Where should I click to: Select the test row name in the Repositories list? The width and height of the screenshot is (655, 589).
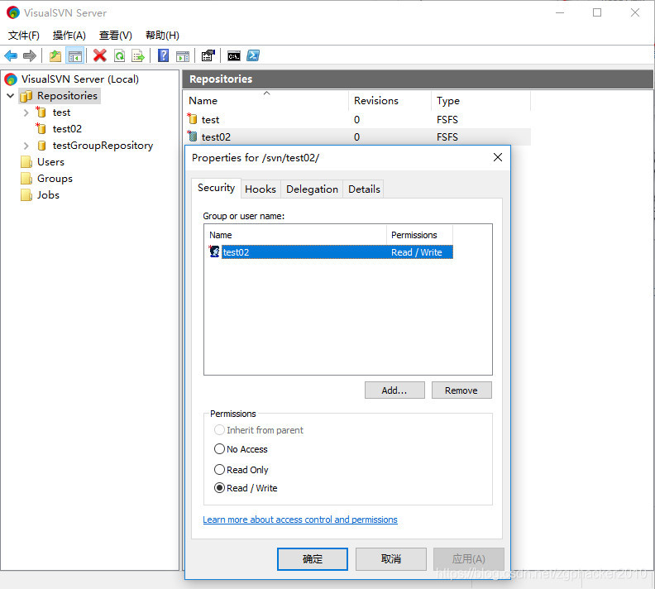tap(210, 120)
